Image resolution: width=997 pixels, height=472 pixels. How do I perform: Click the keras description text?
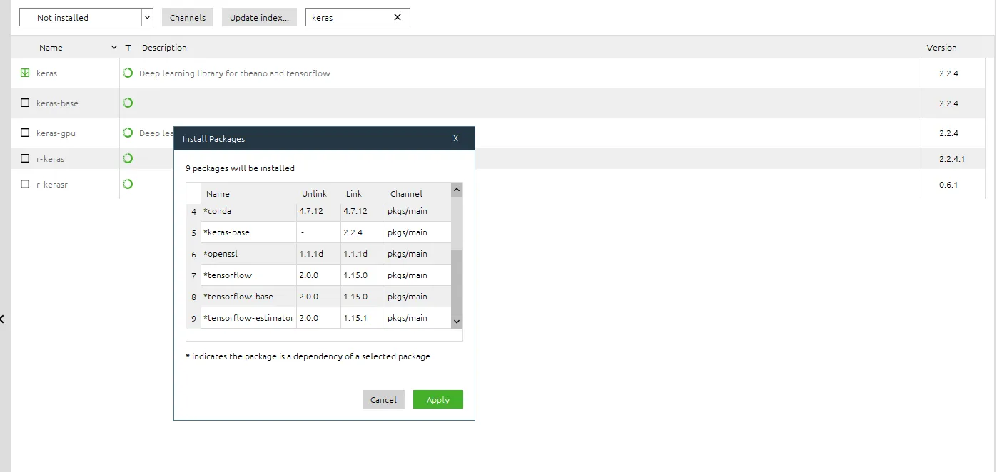click(235, 73)
